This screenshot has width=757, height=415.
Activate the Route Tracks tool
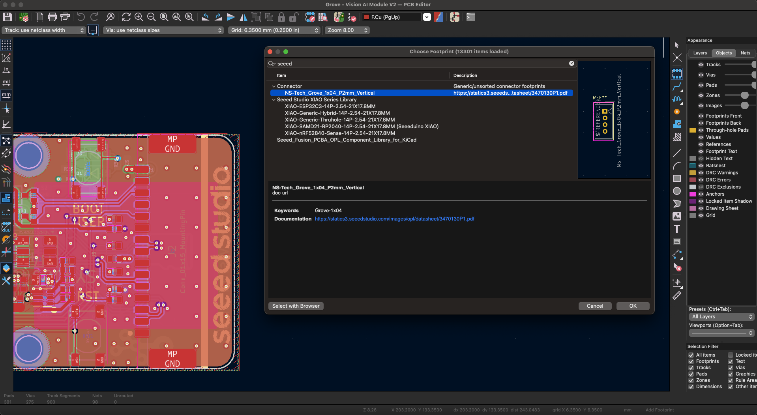677,86
